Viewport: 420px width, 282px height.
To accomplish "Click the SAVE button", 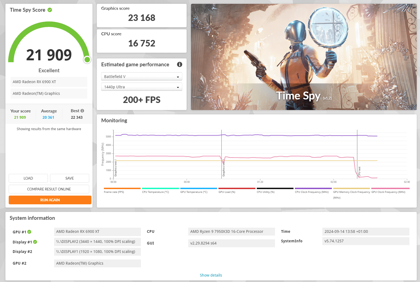I will [x=70, y=178].
